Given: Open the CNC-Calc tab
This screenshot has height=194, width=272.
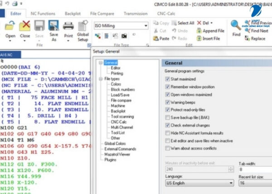Looking at the screenshot, I should [x=166, y=14].
